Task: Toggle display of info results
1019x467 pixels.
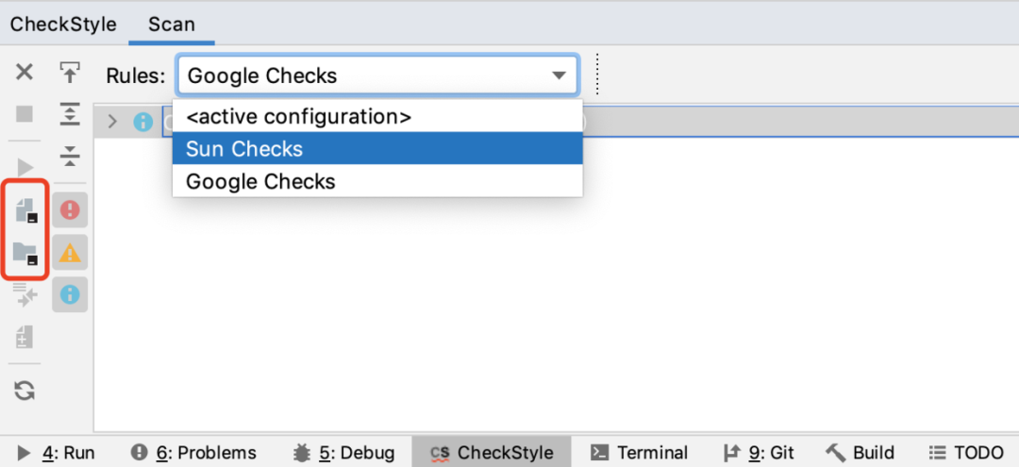Action: click(70, 294)
